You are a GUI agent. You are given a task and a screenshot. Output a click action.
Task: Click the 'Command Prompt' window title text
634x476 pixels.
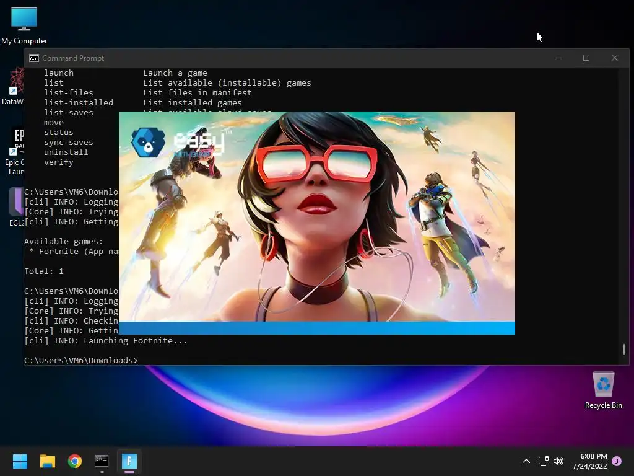(73, 58)
